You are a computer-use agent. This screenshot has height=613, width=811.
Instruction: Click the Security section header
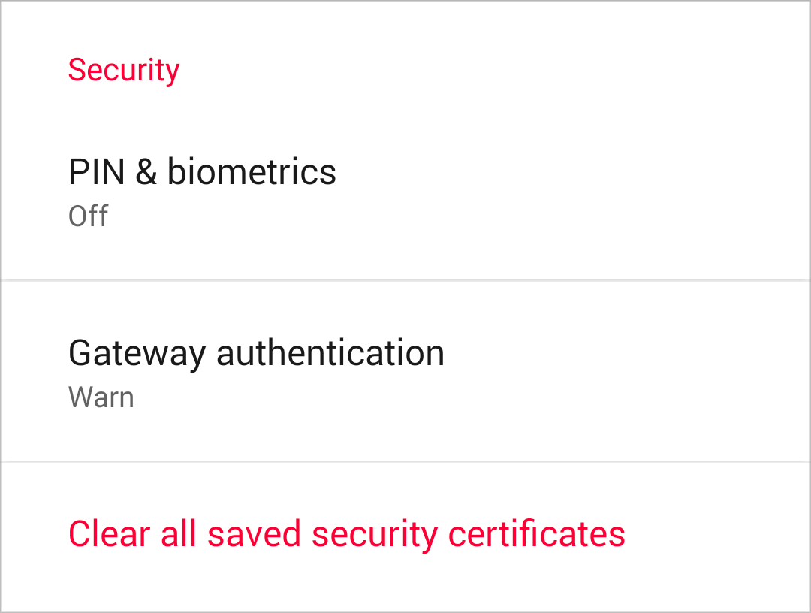124,70
